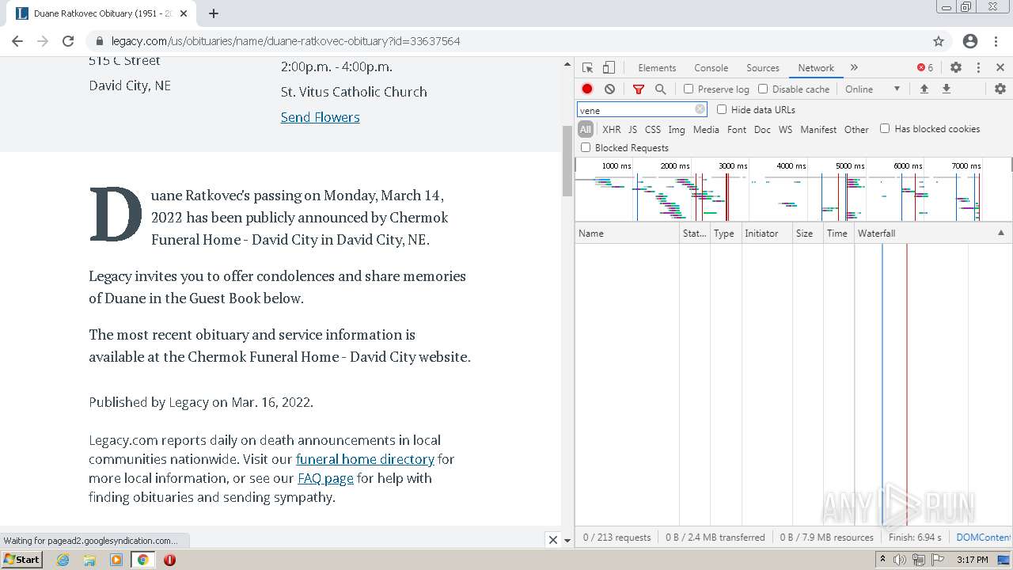Viewport: 1013px width, 570px height.
Task: Open Chrome's three-dot menu
Action: [996, 41]
